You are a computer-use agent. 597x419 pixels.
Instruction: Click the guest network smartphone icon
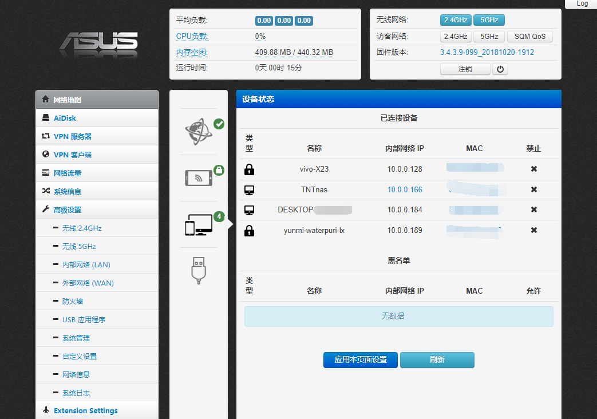point(199,177)
